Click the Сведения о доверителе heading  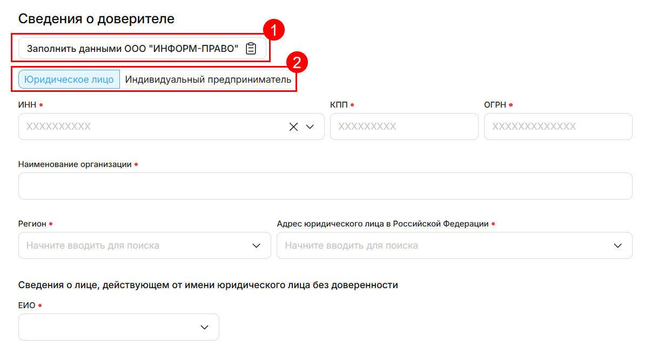click(96, 18)
